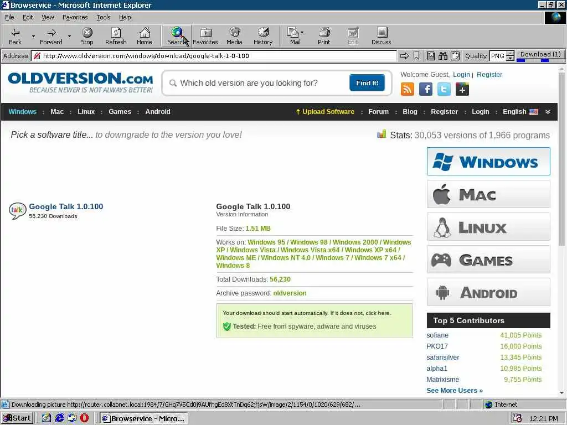Open the Windows Start button
The height and width of the screenshot is (425, 567).
pyautogui.click(x=17, y=418)
